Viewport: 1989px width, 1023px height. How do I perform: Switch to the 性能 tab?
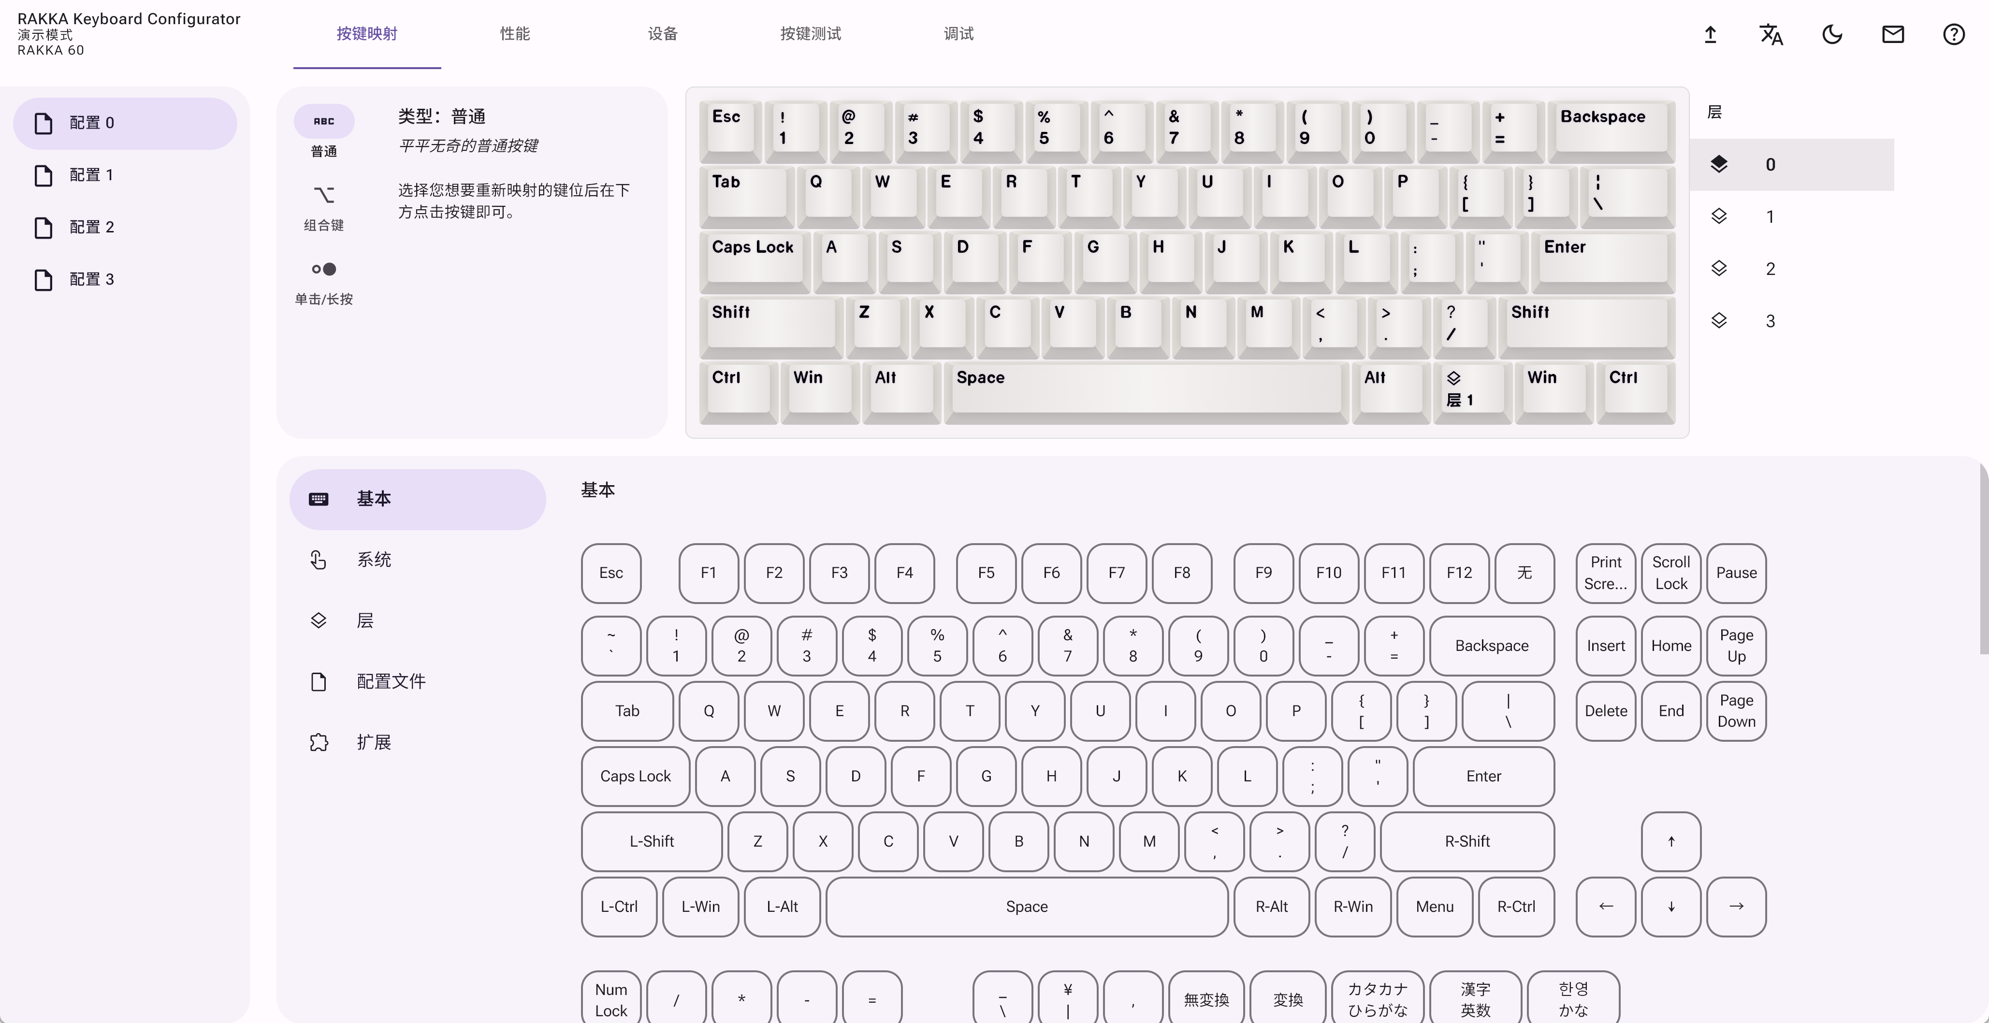tap(515, 34)
